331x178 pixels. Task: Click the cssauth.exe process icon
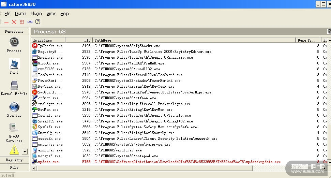coord(35,138)
